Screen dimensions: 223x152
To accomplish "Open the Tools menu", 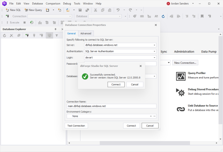I will (x=77, y=4).
